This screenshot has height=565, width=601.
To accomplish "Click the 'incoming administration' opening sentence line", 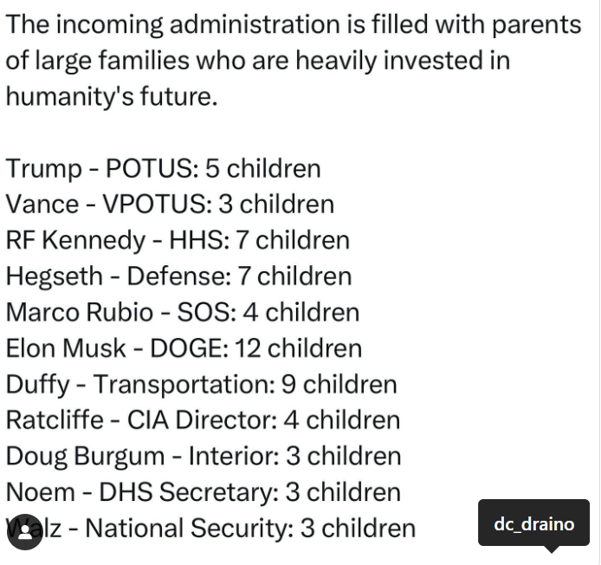I will click(x=294, y=24).
